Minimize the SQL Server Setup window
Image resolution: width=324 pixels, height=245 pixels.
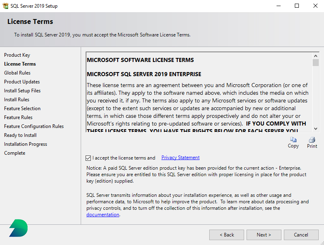click(279, 6)
